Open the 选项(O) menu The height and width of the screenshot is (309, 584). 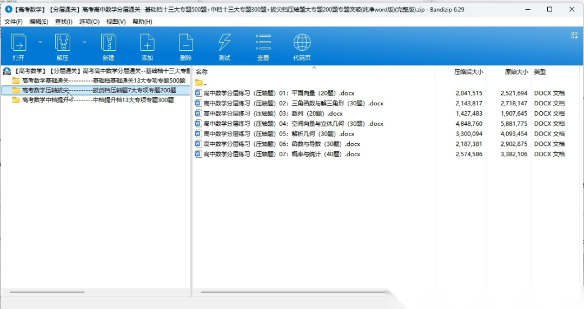tap(89, 22)
